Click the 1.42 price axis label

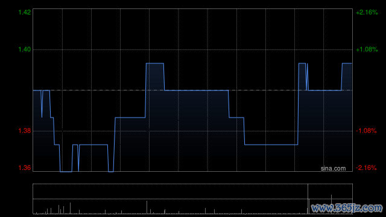(x=25, y=12)
